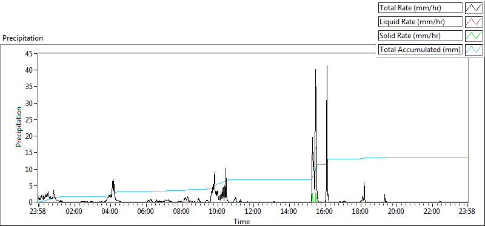Click the Time axis label
The height and width of the screenshot is (226, 485).
pos(241,222)
